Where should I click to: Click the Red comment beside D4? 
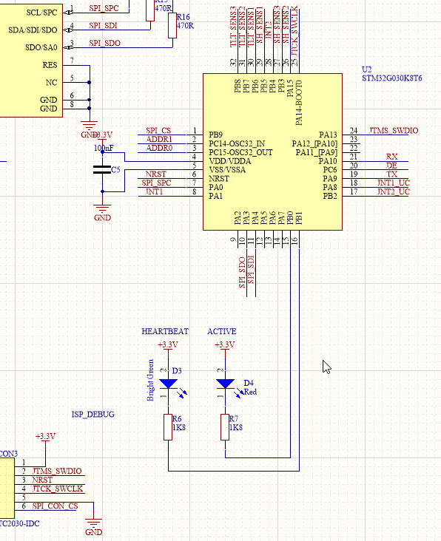point(250,392)
